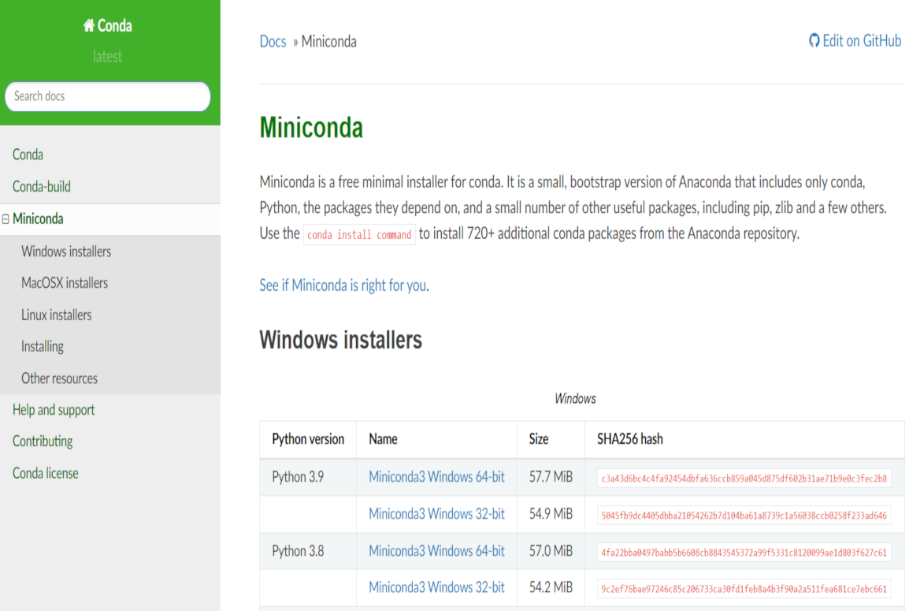
Task: Select the Miniconda sidebar entry
Action: (x=39, y=218)
